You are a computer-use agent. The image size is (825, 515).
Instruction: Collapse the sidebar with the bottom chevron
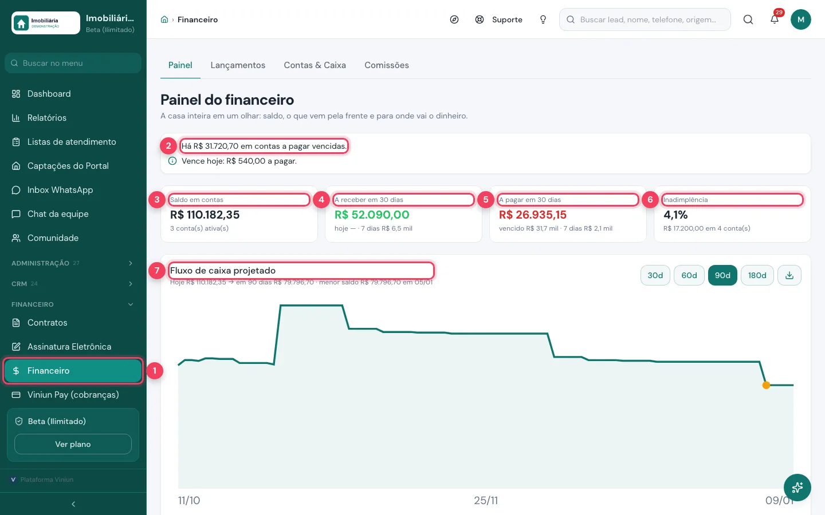tap(73, 504)
